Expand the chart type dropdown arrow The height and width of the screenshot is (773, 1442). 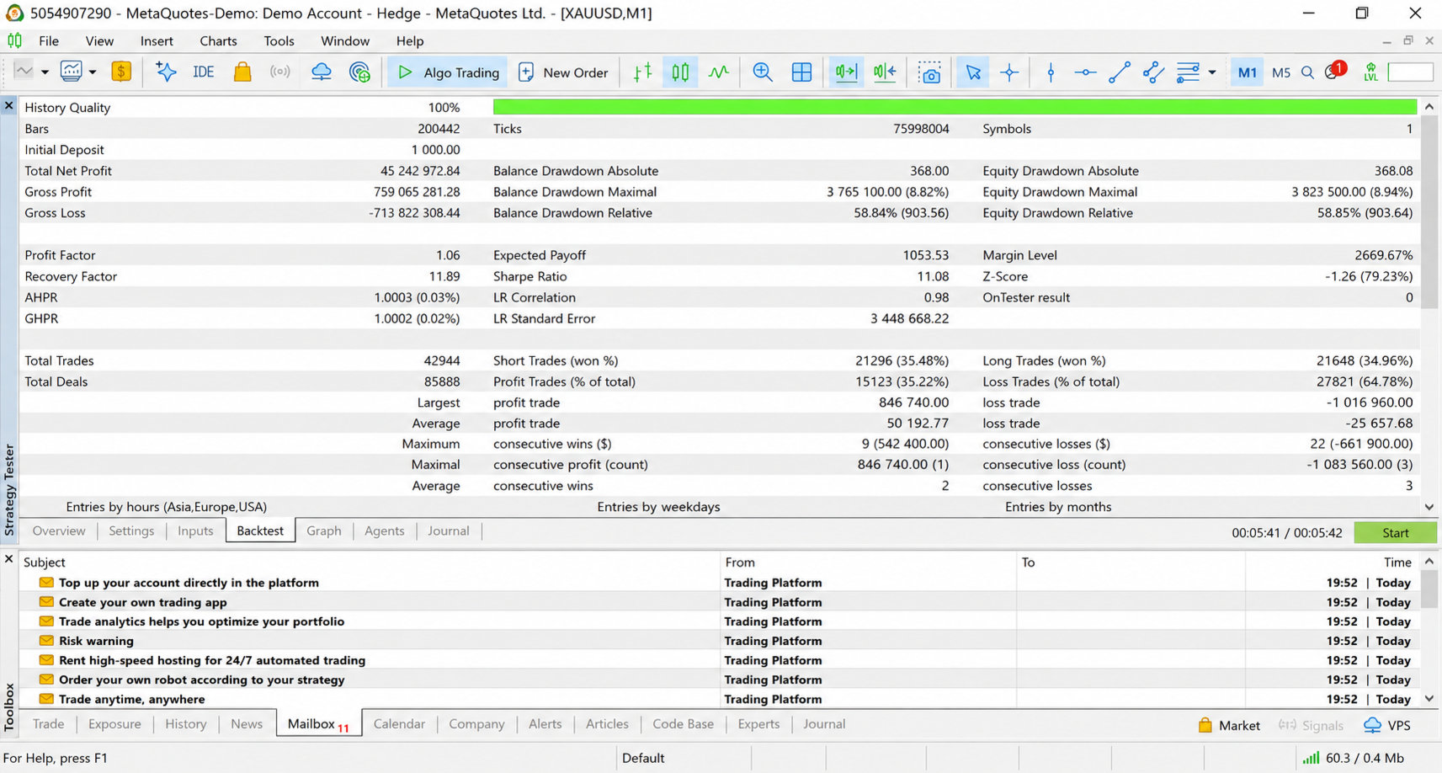[x=45, y=72]
